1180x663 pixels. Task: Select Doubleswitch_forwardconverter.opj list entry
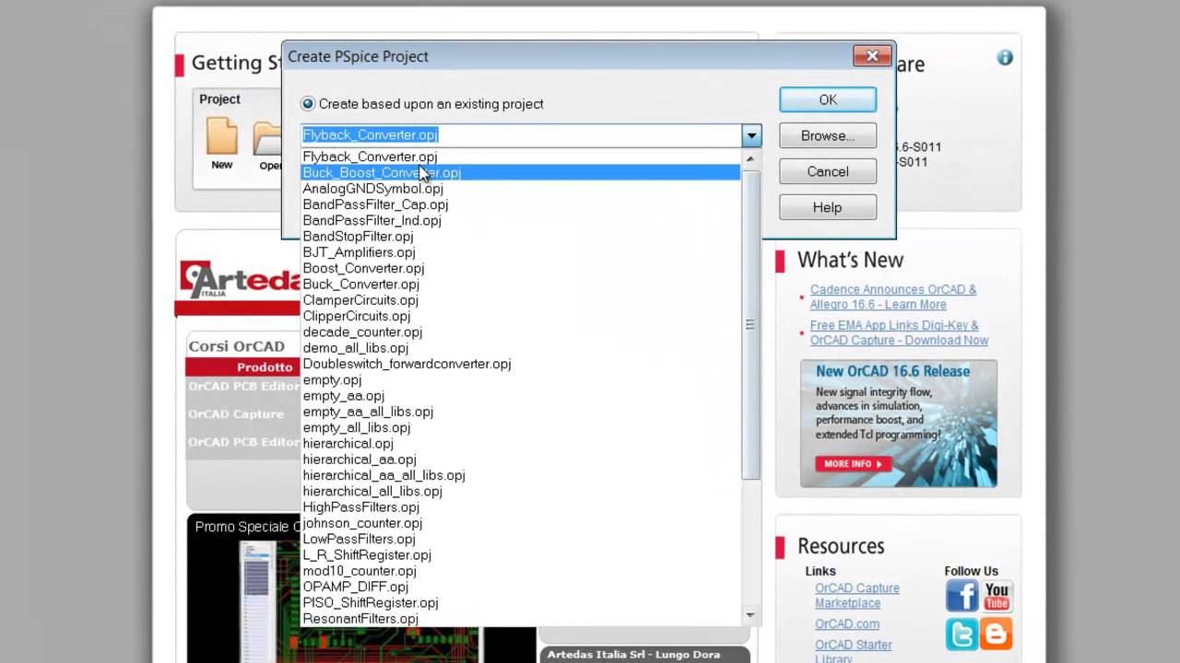tap(521, 364)
